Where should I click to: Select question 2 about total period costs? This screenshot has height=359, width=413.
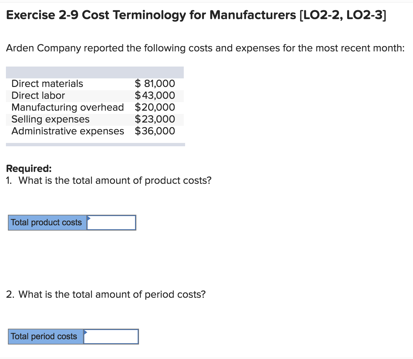coord(106,294)
